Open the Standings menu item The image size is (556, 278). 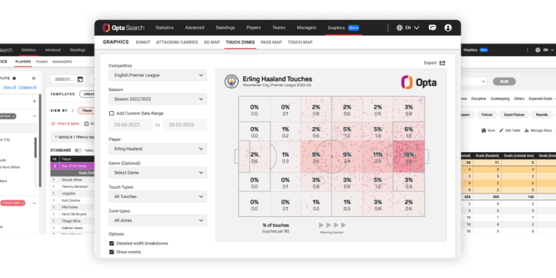(227, 28)
